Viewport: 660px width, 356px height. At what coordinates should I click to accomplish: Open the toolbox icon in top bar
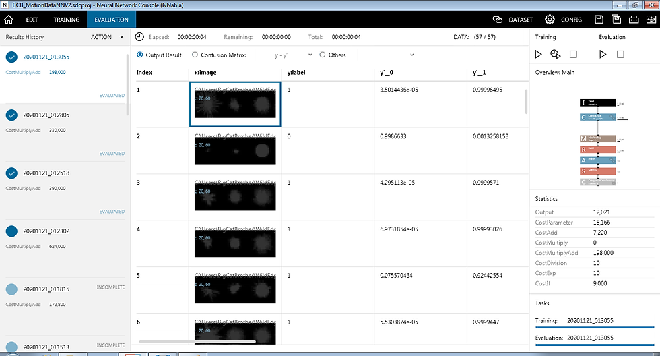pos(634,20)
